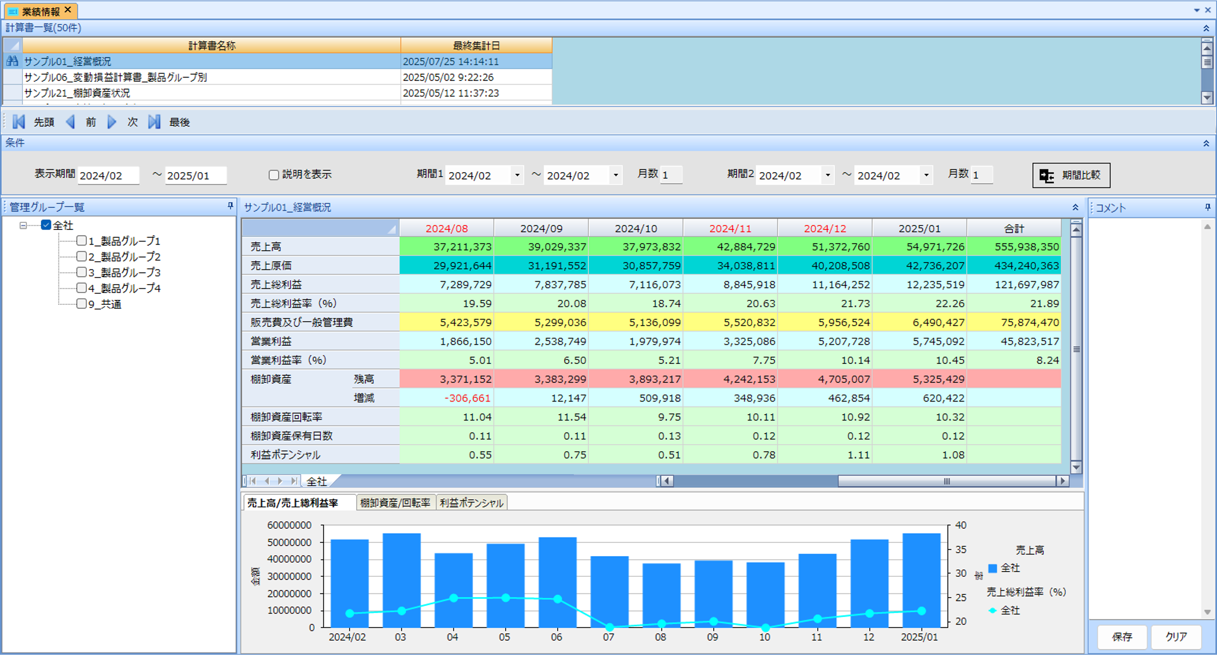Open 期間2 start month dropdown

coord(828,175)
